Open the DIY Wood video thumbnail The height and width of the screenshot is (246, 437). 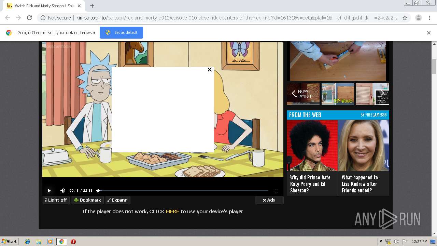click(338, 94)
